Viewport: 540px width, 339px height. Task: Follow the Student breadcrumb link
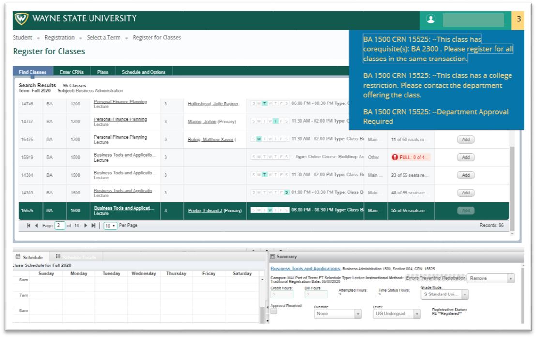[22, 38]
